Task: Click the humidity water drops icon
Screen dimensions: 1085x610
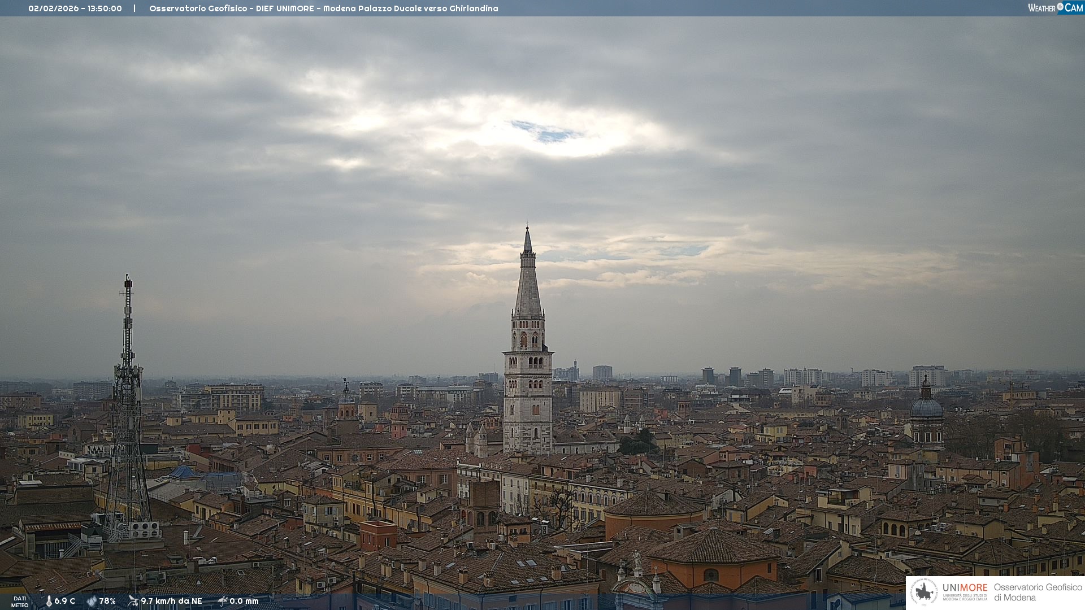Action: 92,601
